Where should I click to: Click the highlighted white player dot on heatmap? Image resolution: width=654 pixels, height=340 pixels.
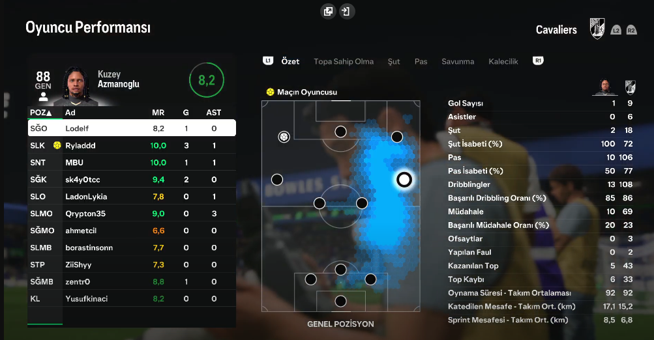click(404, 180)
